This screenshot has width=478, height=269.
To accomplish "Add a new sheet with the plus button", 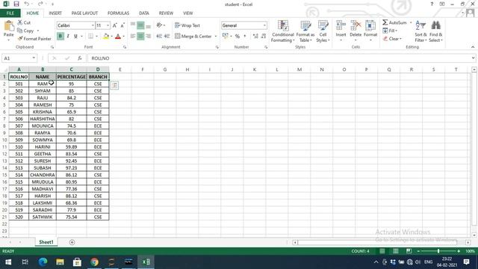I will (x=72, y=242).
